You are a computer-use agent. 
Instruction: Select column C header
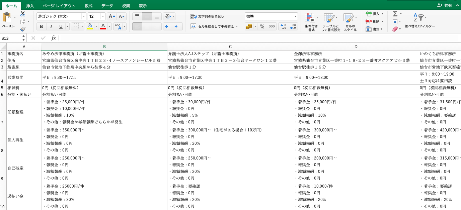pos(230,47)
